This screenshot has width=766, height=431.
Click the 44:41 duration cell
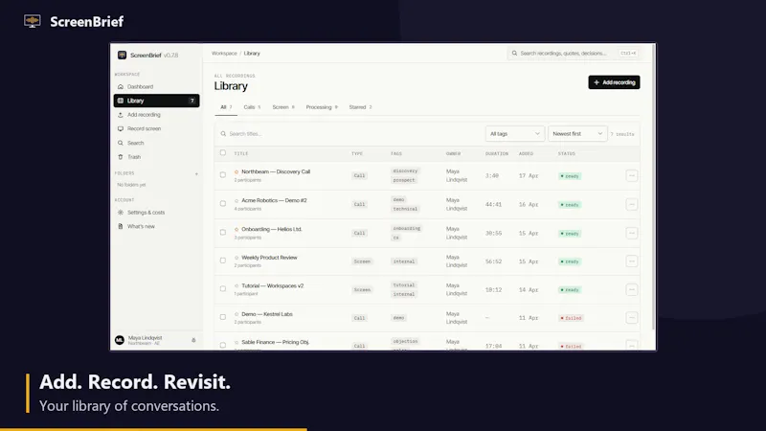[493, 205]
